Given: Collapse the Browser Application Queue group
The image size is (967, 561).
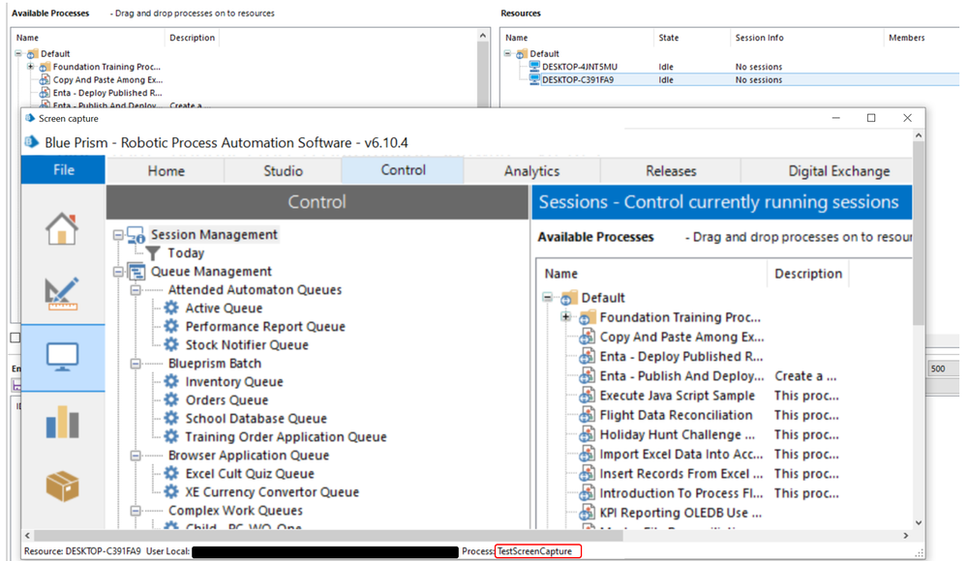Looking at the screenshot, I should [x=136, y=456].
